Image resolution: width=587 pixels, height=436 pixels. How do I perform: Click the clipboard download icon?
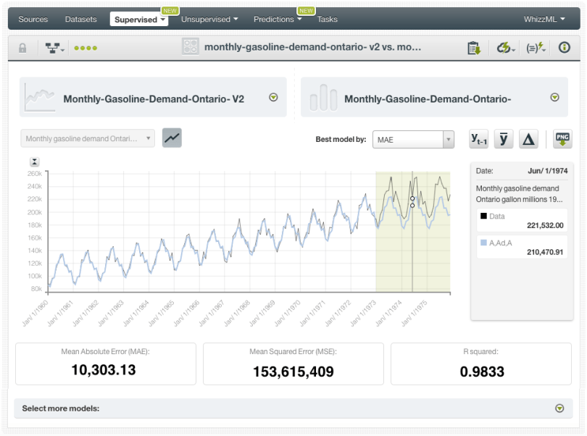tap(474, 48)
